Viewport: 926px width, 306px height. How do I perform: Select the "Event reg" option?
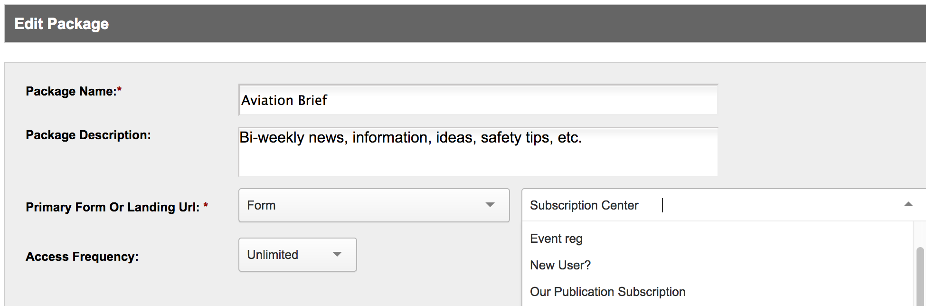click(x=556, y=239)
